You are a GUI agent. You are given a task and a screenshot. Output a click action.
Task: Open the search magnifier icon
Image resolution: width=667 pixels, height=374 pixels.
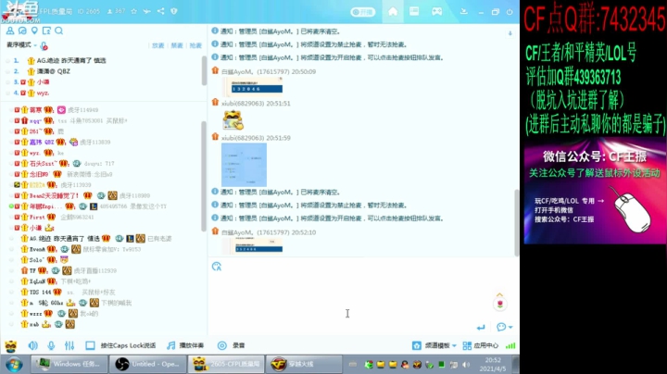click(x=58, y=31)
